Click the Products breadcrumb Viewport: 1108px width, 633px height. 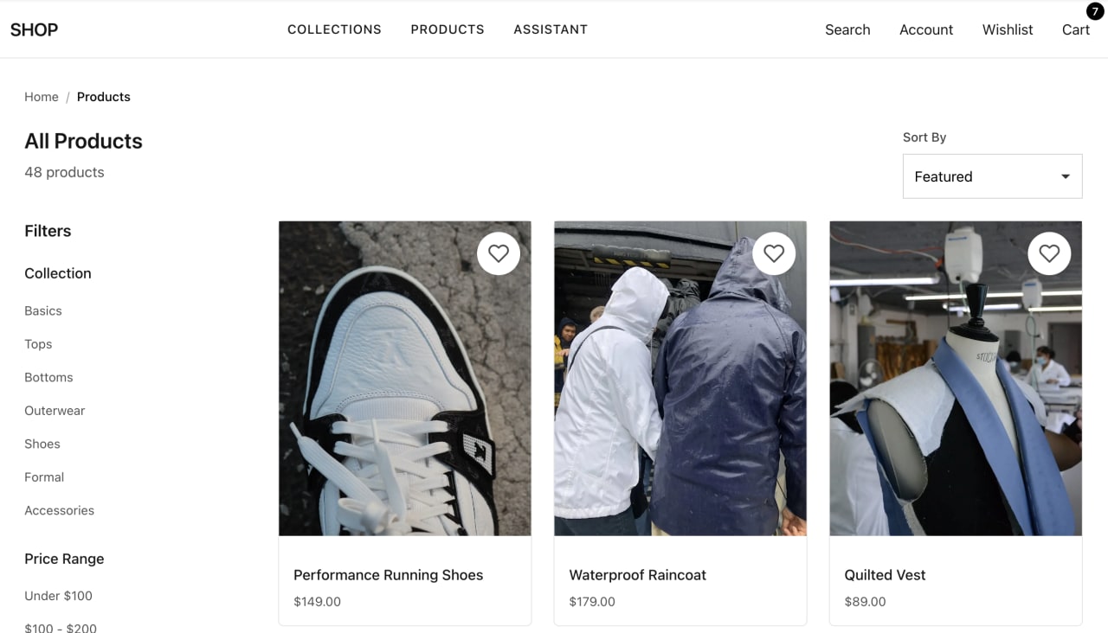[x=104, y=97]
